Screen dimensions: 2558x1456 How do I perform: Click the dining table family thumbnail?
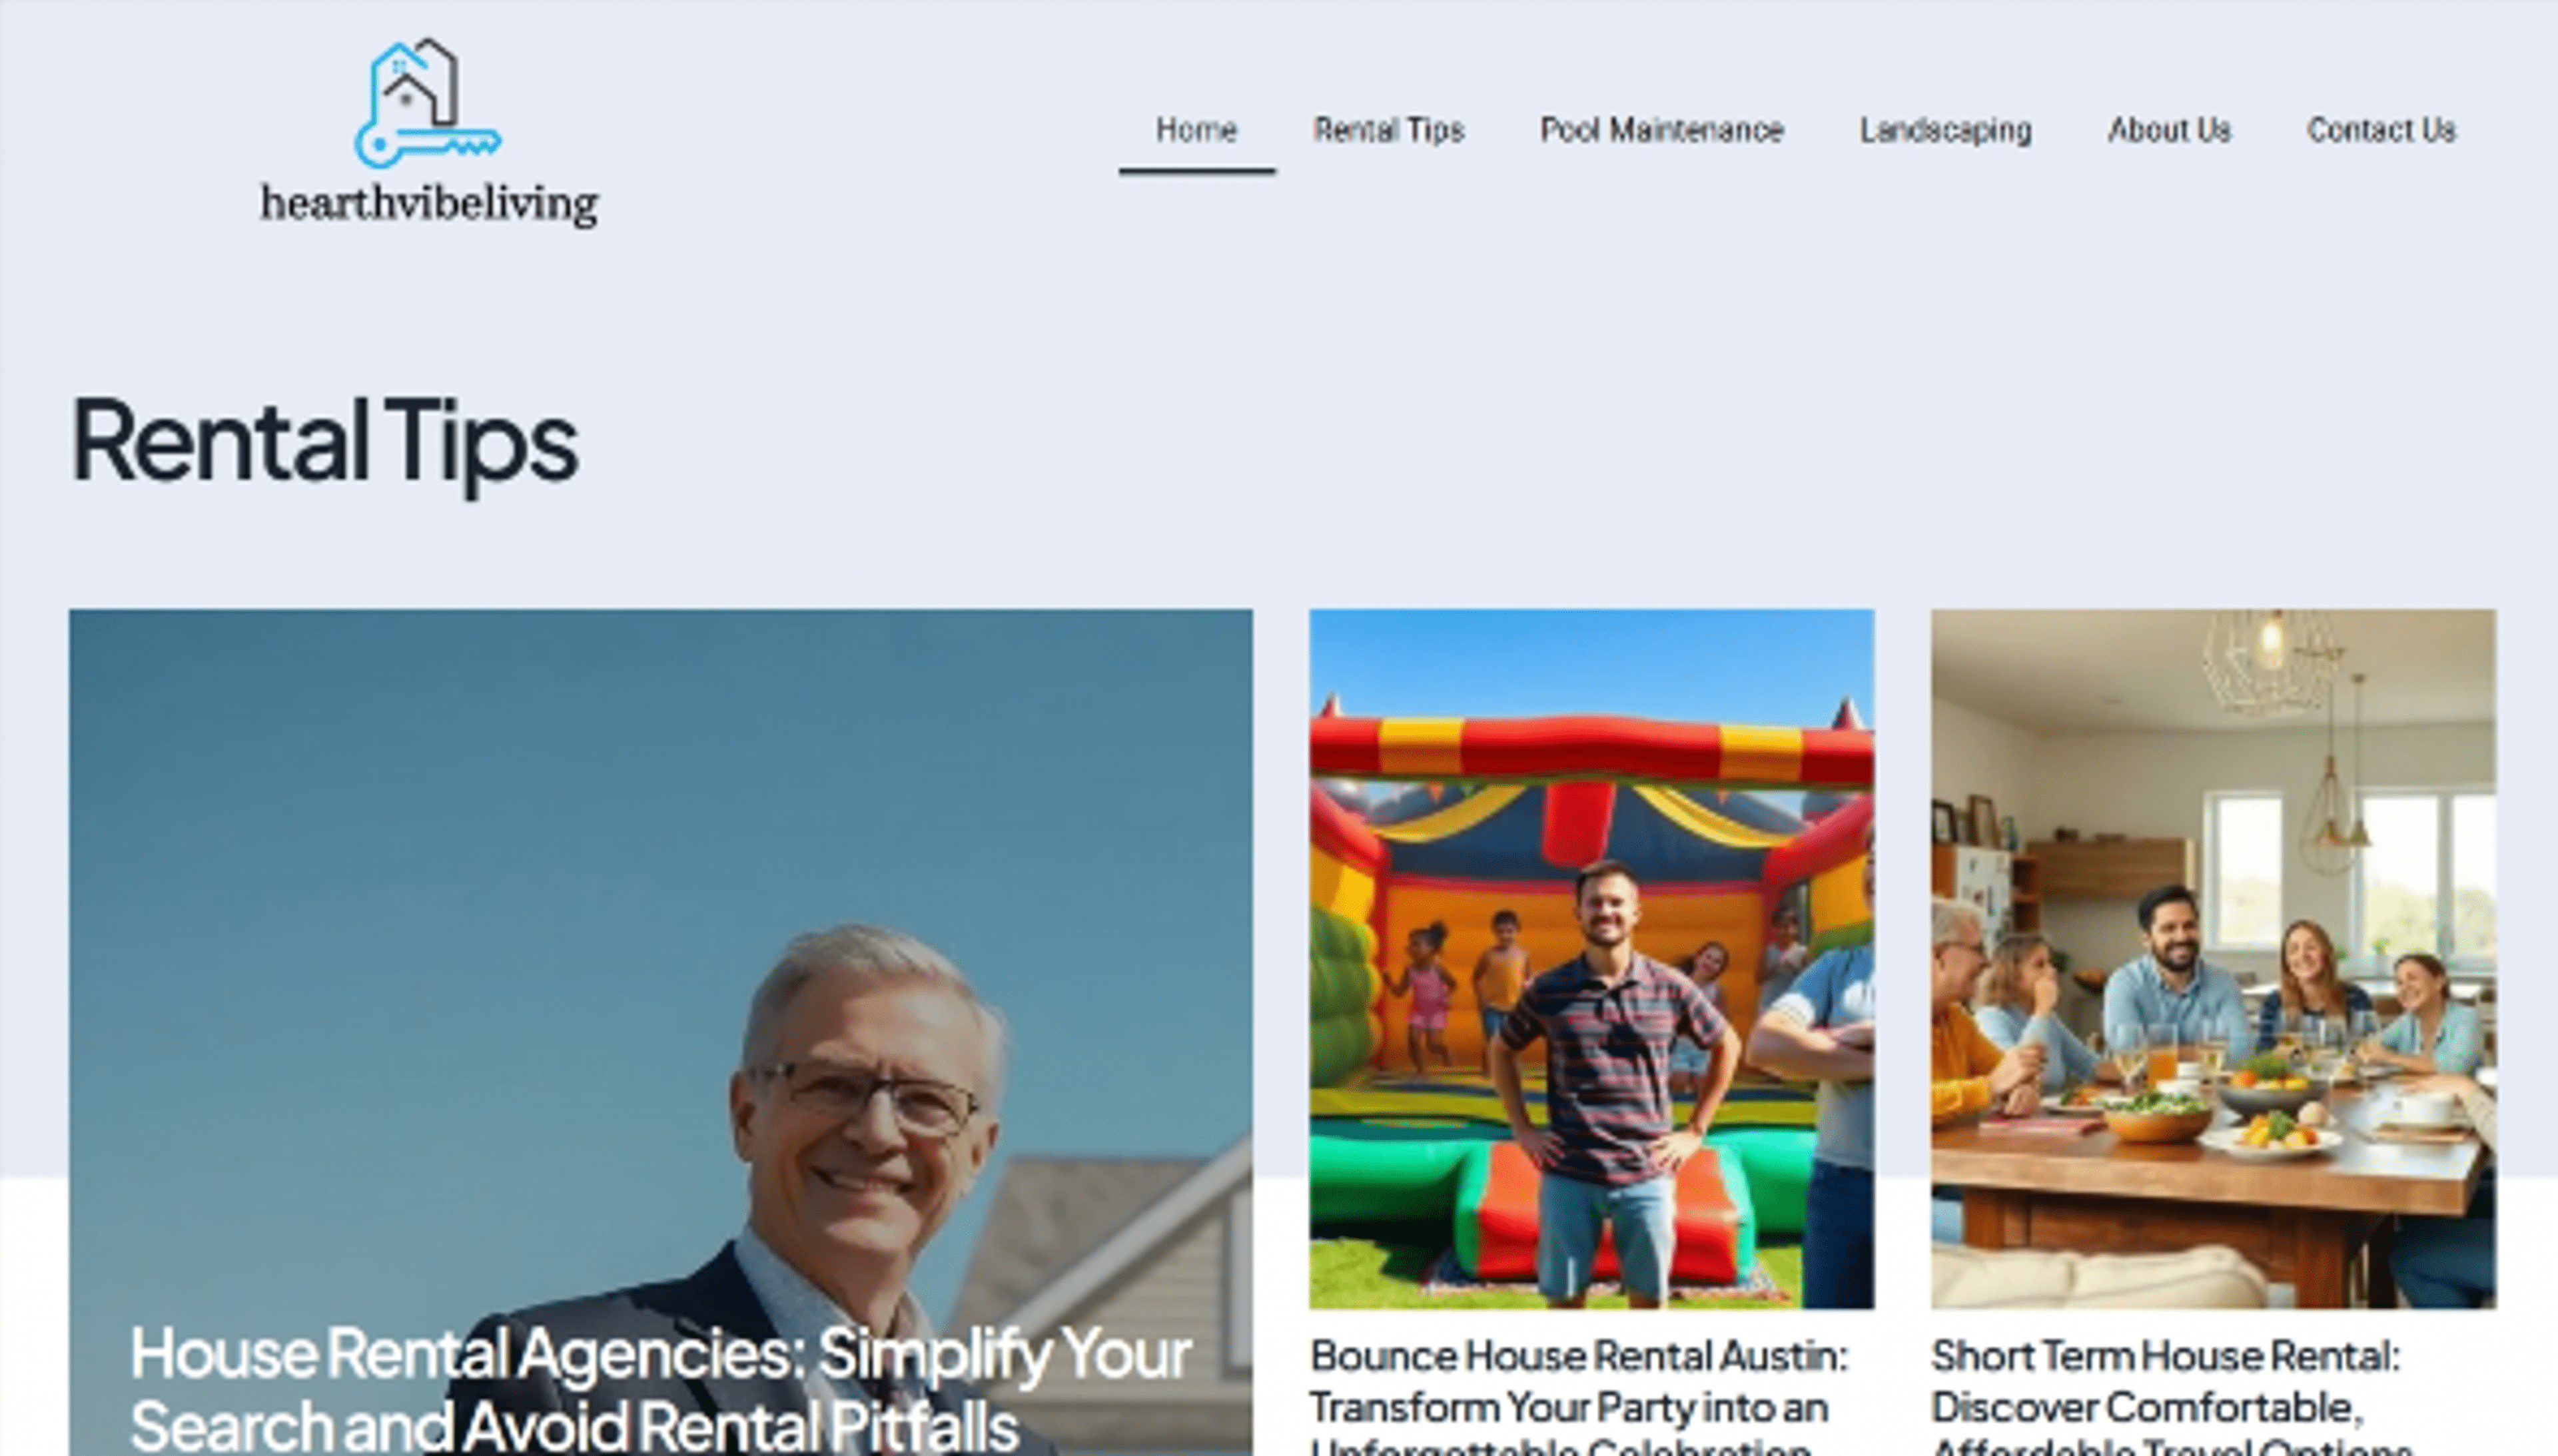[2213, 958]
